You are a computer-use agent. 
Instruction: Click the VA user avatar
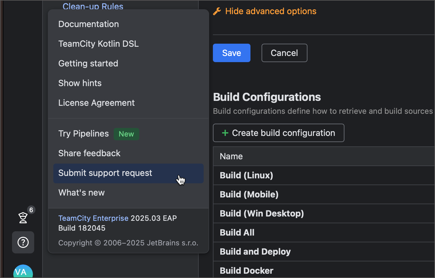(x=23, y=272)
